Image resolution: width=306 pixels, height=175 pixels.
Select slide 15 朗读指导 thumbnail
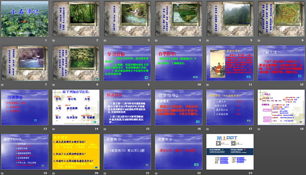click(x=127, y=107)
